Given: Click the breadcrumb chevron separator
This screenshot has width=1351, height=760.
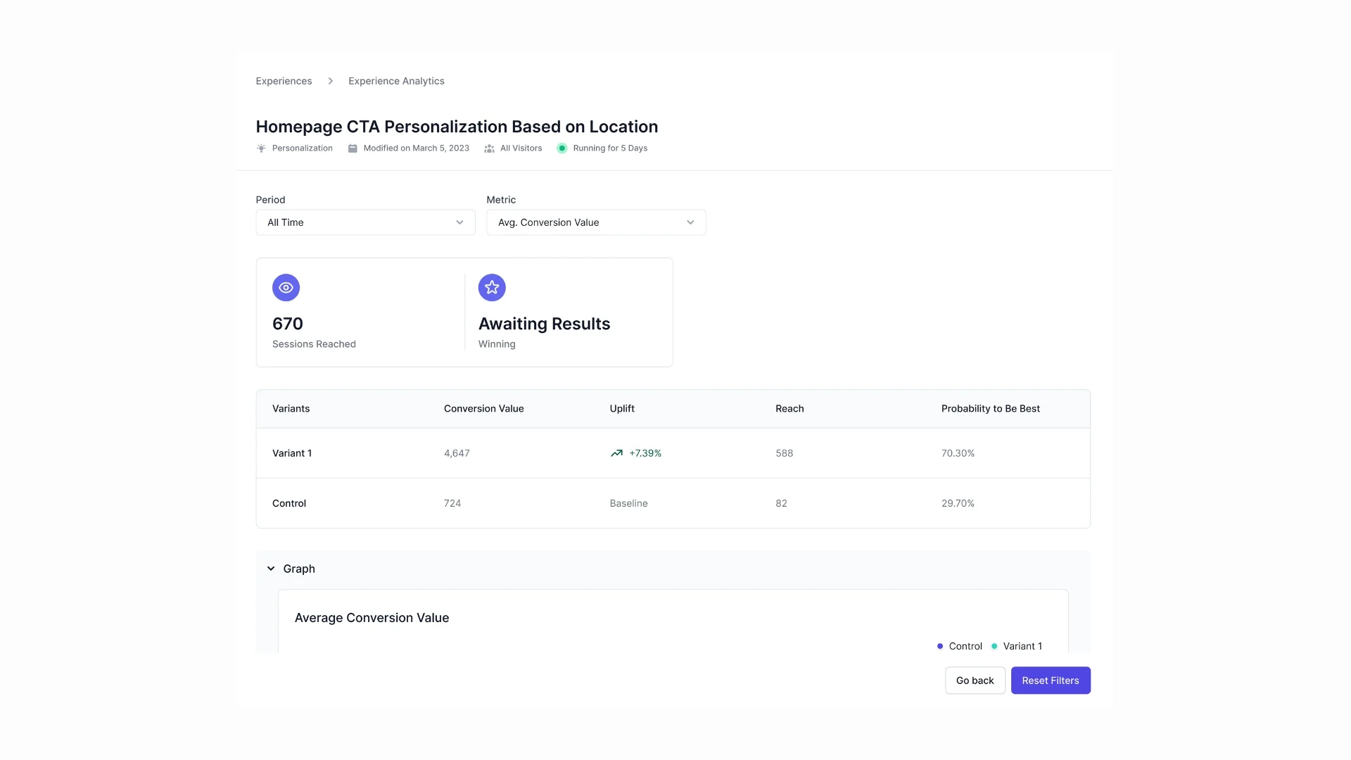Looking at the screenshot, I should 330,81.
